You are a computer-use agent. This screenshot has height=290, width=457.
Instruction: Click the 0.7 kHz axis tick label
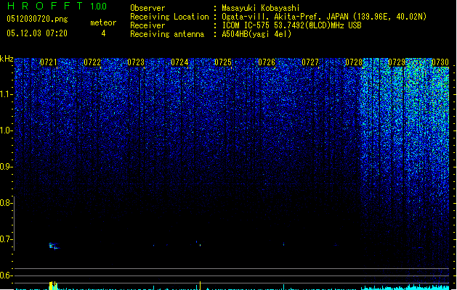[x=6, y=239]
